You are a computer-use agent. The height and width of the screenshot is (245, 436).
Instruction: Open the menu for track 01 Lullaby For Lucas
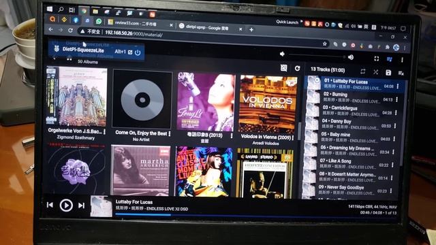pyautogui.click(x=398, y=86)
